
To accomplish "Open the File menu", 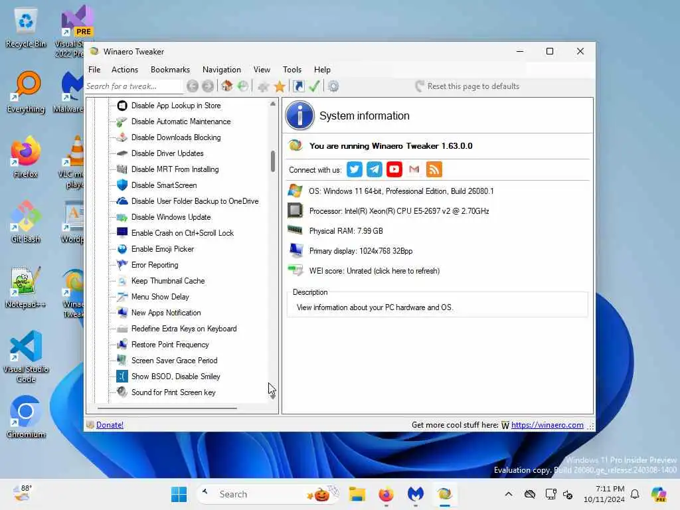I will coord(94,69).
